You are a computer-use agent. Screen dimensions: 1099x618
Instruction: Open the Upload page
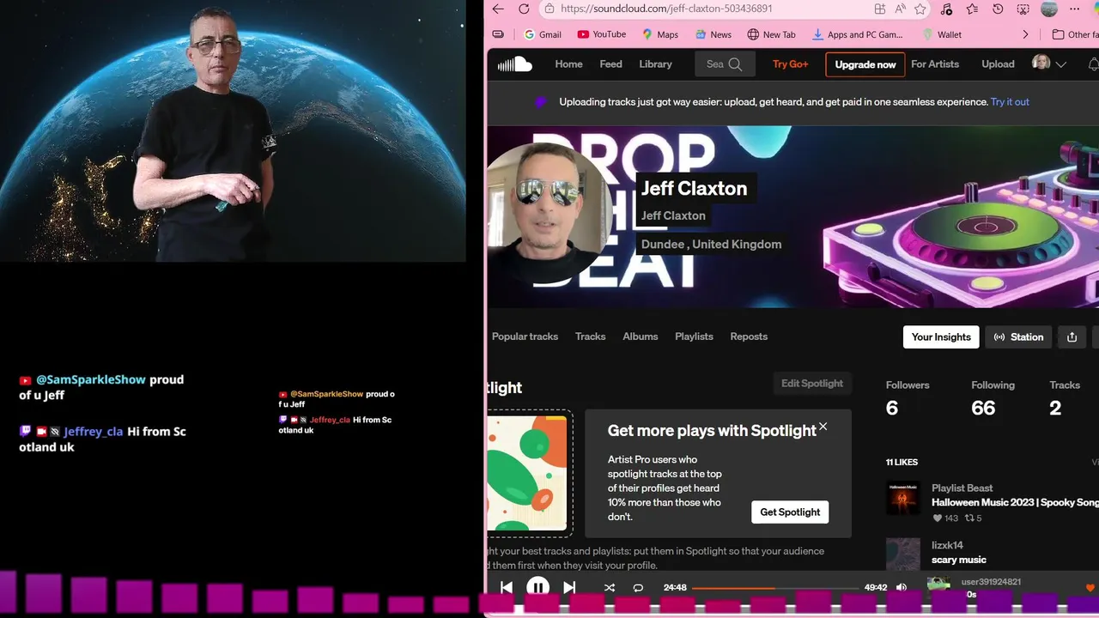pos(998,64)
